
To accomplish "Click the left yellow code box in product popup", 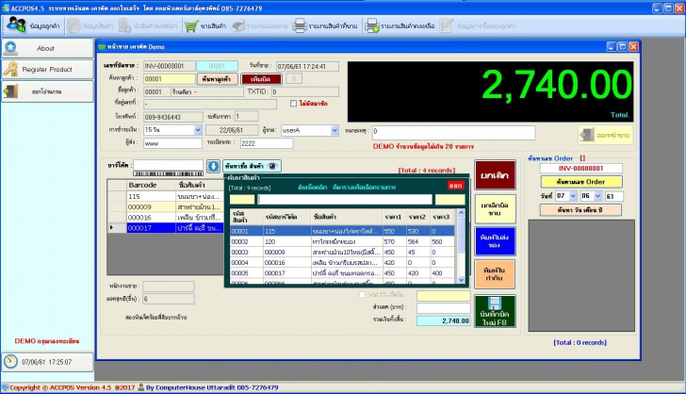I will [242, 200].
